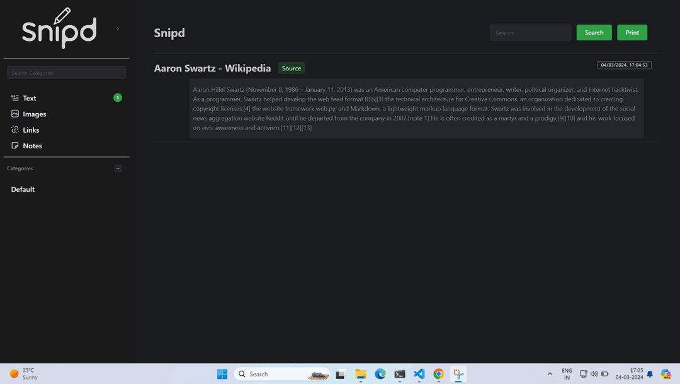Open network settings from the tray
The width and height of the screenshot is (680, 384).
tap(584, 374)
